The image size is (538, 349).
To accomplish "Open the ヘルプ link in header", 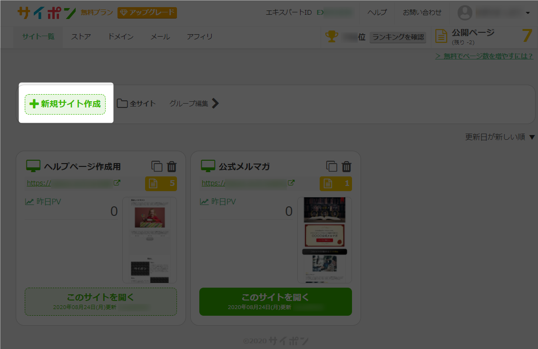I will tap(377, 12).
